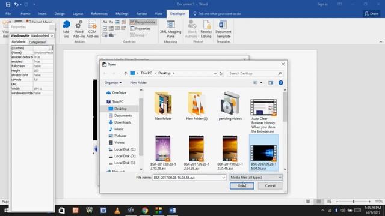The height and width of the screenshot is (216, 385).
Task: Open Documents in the navigation pane
Action: click(x=120, y=116)
